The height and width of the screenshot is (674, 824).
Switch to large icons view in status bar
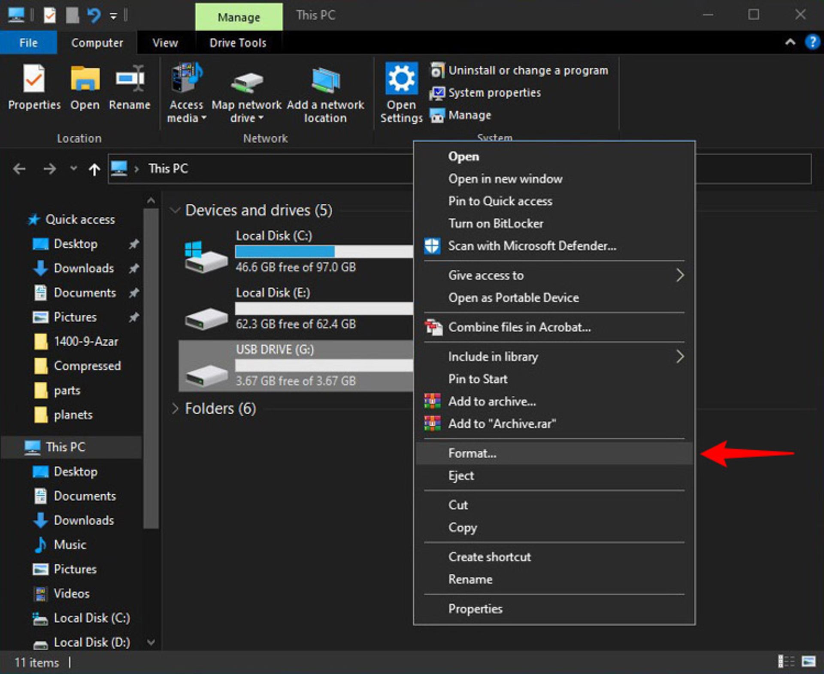pyautogui.click(x=809, y=662)
